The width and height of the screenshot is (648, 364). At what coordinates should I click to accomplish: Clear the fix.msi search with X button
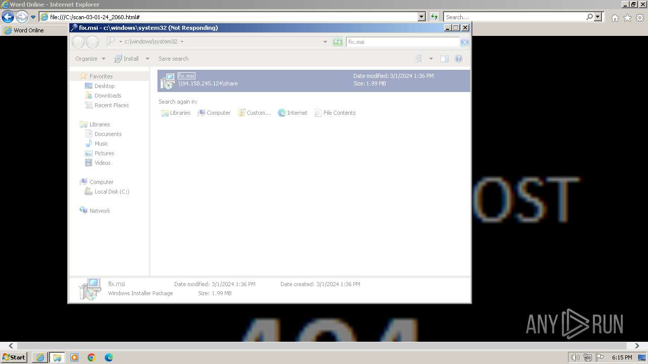[x=464, y=42]
